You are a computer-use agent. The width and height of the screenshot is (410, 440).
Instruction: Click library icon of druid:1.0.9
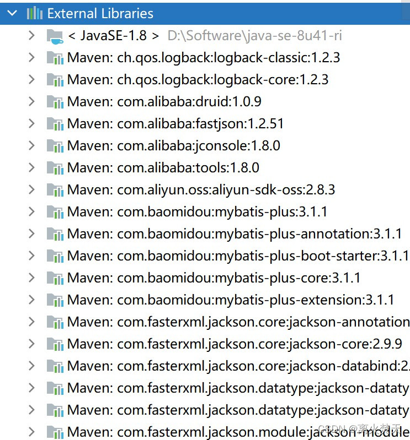coord(55,102)
